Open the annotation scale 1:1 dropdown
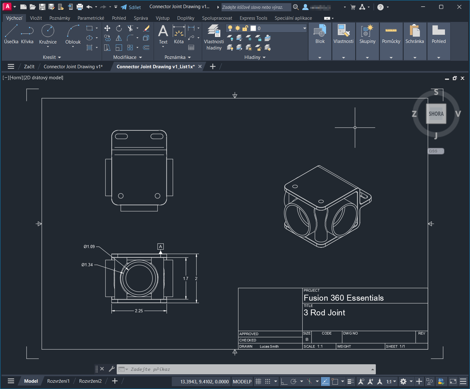 pyautogui.click(x=391, y=381)
